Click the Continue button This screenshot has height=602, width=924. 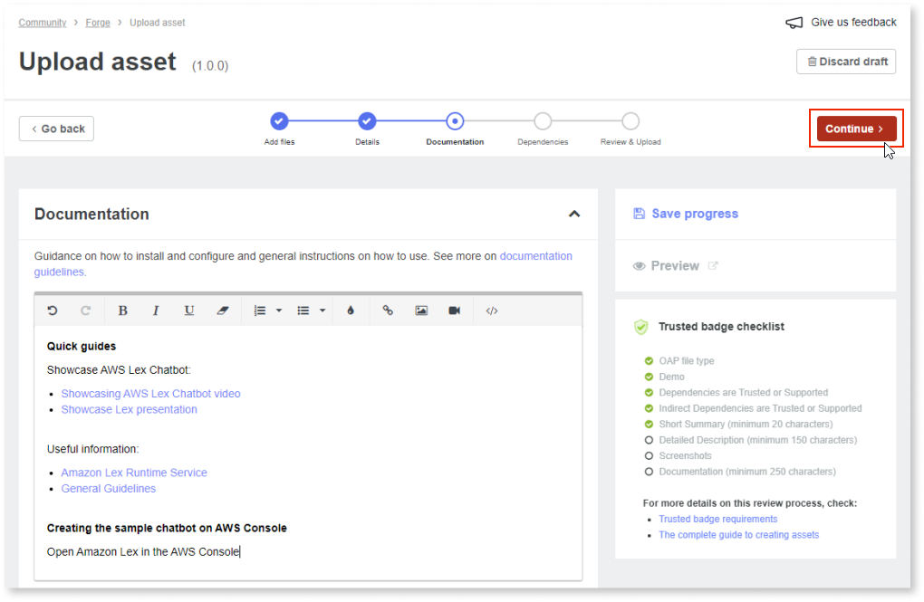coord(856,129)
